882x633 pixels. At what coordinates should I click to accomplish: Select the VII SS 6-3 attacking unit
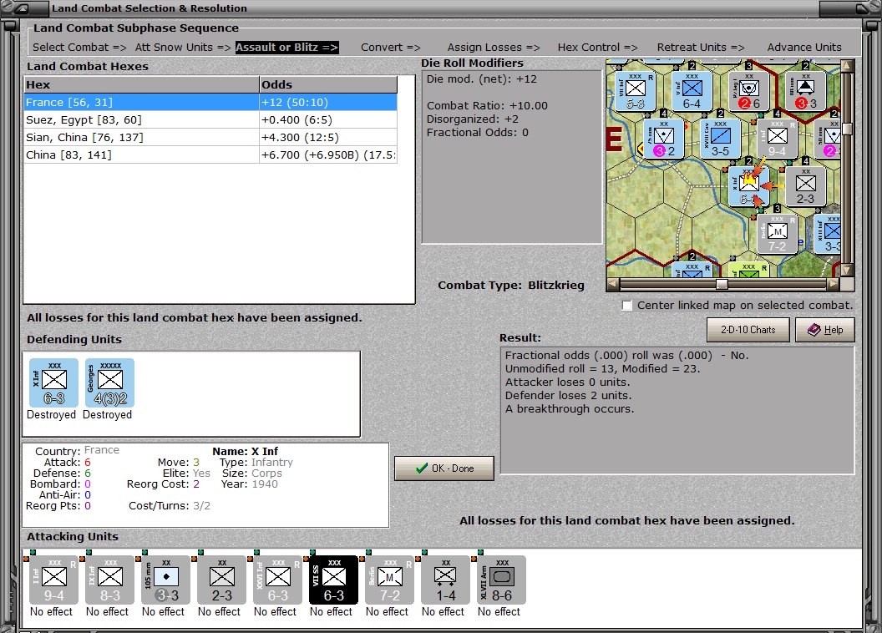point(333,580)
